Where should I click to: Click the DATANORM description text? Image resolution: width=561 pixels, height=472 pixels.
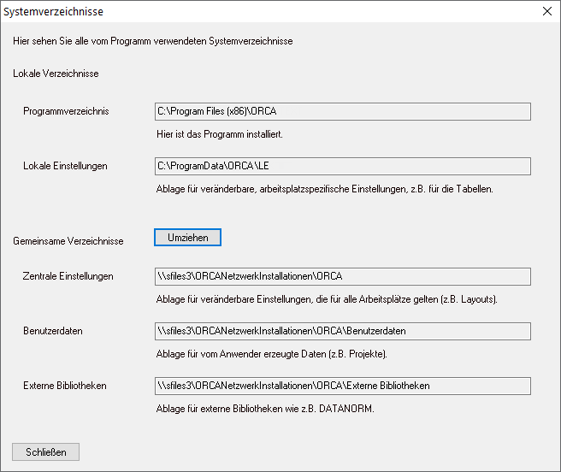tap(265, 409)
